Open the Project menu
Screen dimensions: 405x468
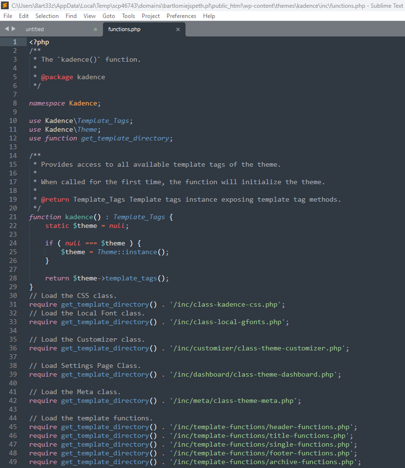click(x=151, y=16)
